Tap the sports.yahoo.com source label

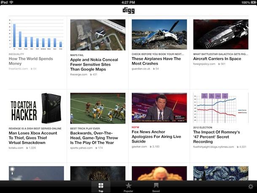point(81,148)
